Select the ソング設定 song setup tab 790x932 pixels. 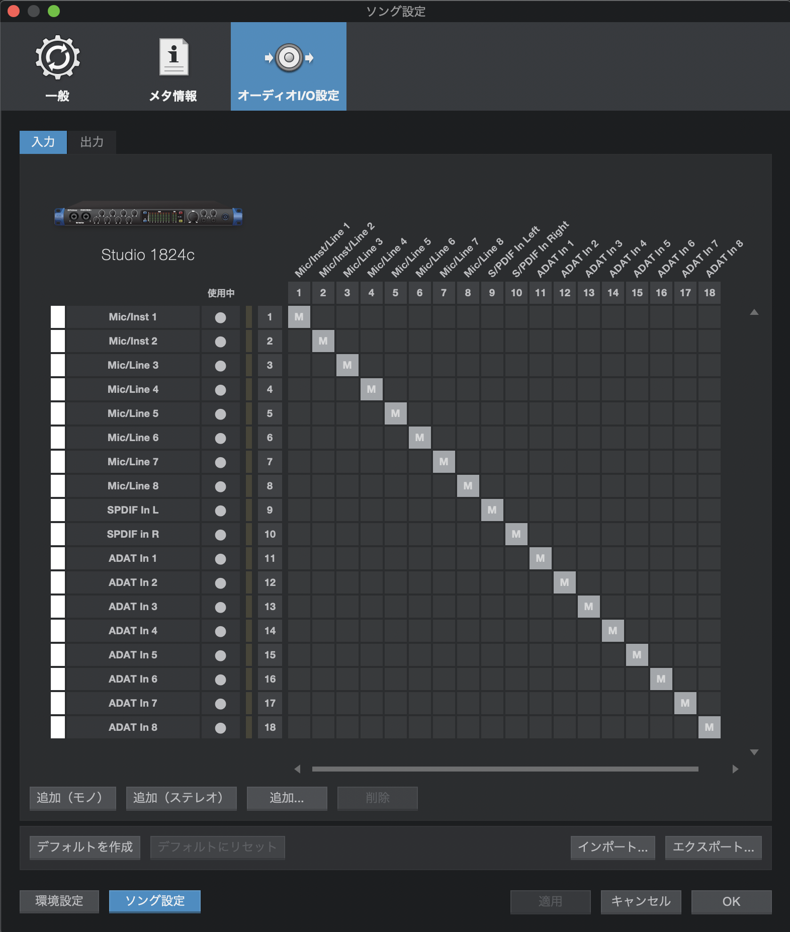155,901
